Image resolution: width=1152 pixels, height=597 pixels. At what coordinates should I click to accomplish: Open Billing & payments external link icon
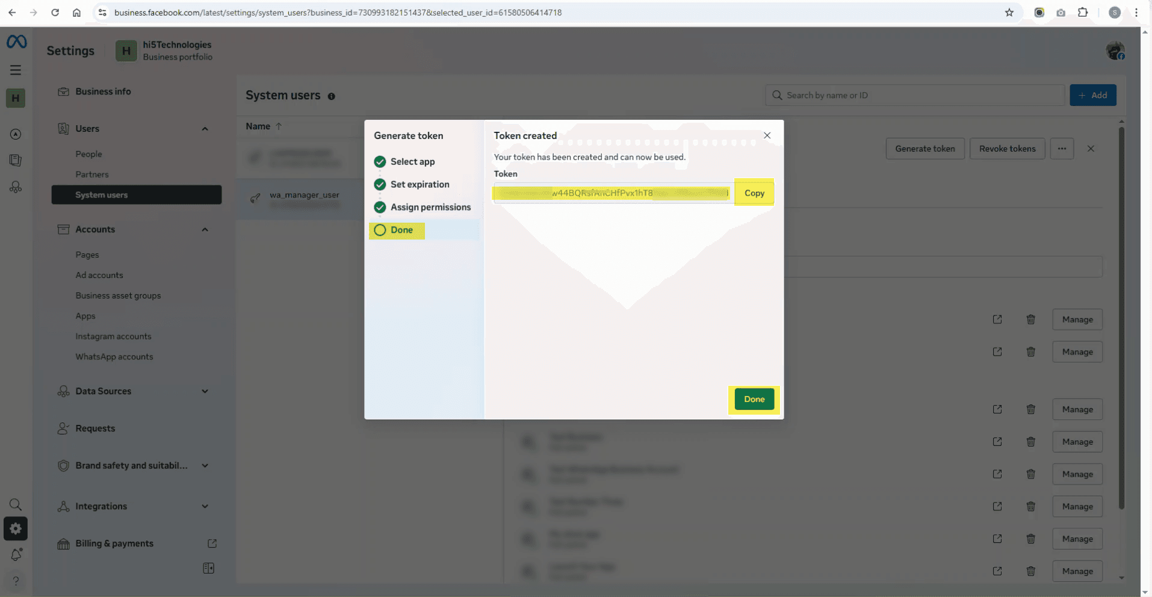click(212, 543)
